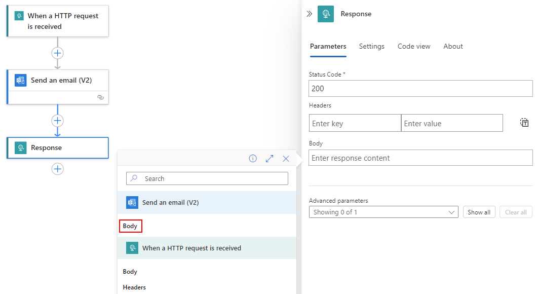
Task: Select Body token under Send an email (V2)
Action: tap(130, 226)
